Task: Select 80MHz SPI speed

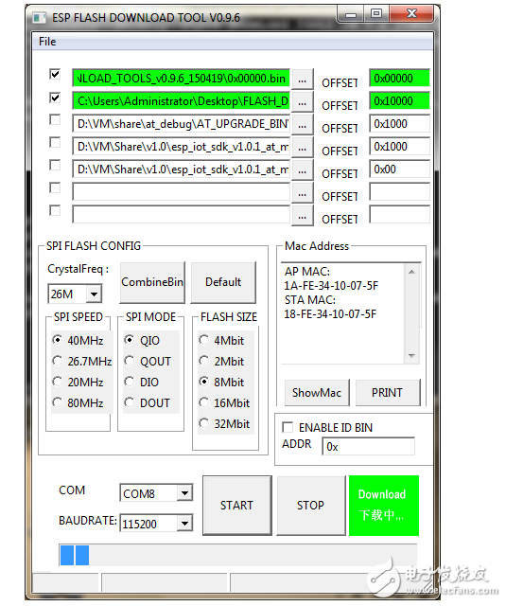Action: (x=79, y=403)
